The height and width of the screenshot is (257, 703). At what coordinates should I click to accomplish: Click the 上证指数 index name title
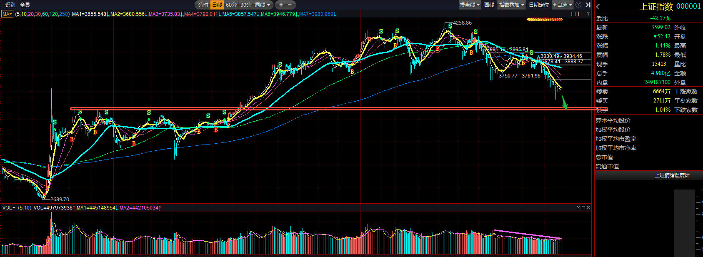(x=656, y=7)
